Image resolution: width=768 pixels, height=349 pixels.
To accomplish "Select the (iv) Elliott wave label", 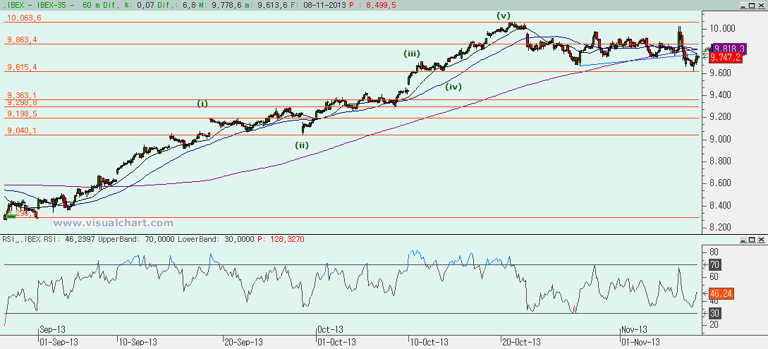I will (x=454, y=87).
